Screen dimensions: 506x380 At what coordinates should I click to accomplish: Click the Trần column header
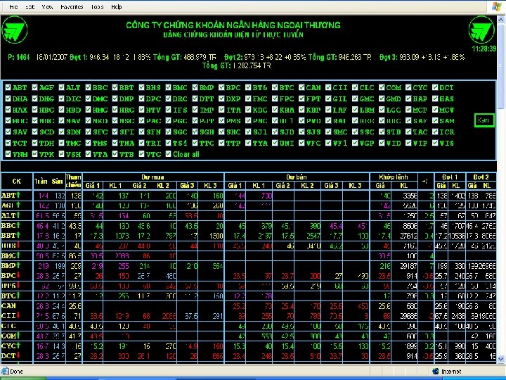click(x=41, y=182)
